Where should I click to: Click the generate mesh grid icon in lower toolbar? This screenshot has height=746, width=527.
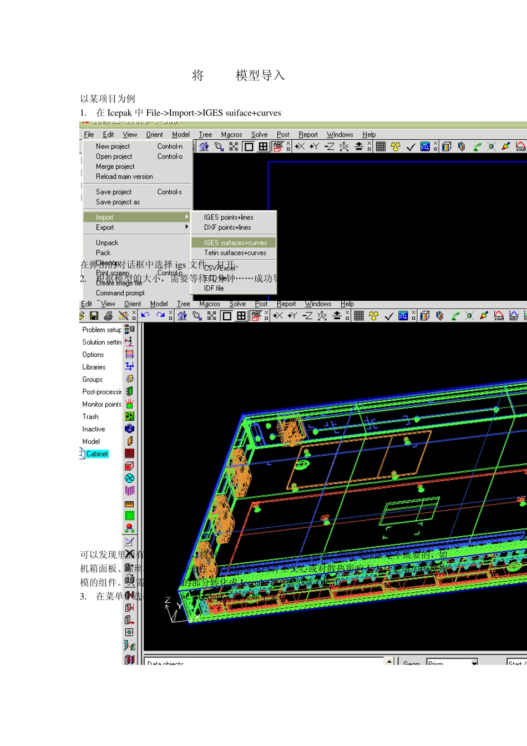[x=359, y=316]
